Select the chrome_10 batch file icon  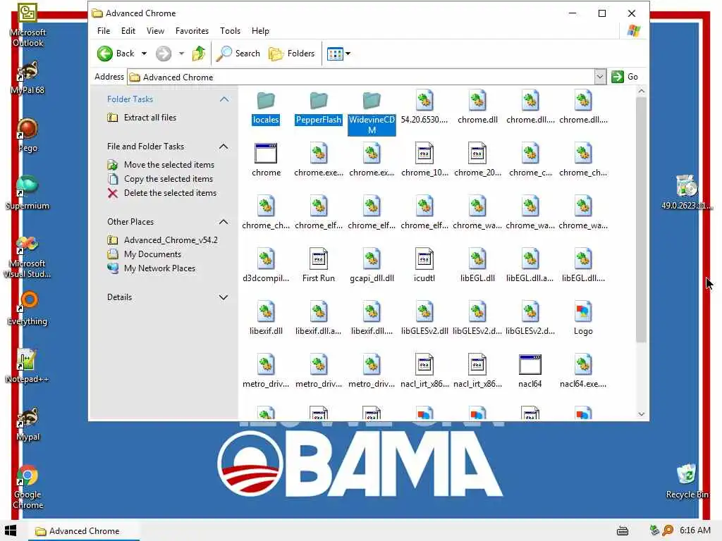[x=424, y=153]
